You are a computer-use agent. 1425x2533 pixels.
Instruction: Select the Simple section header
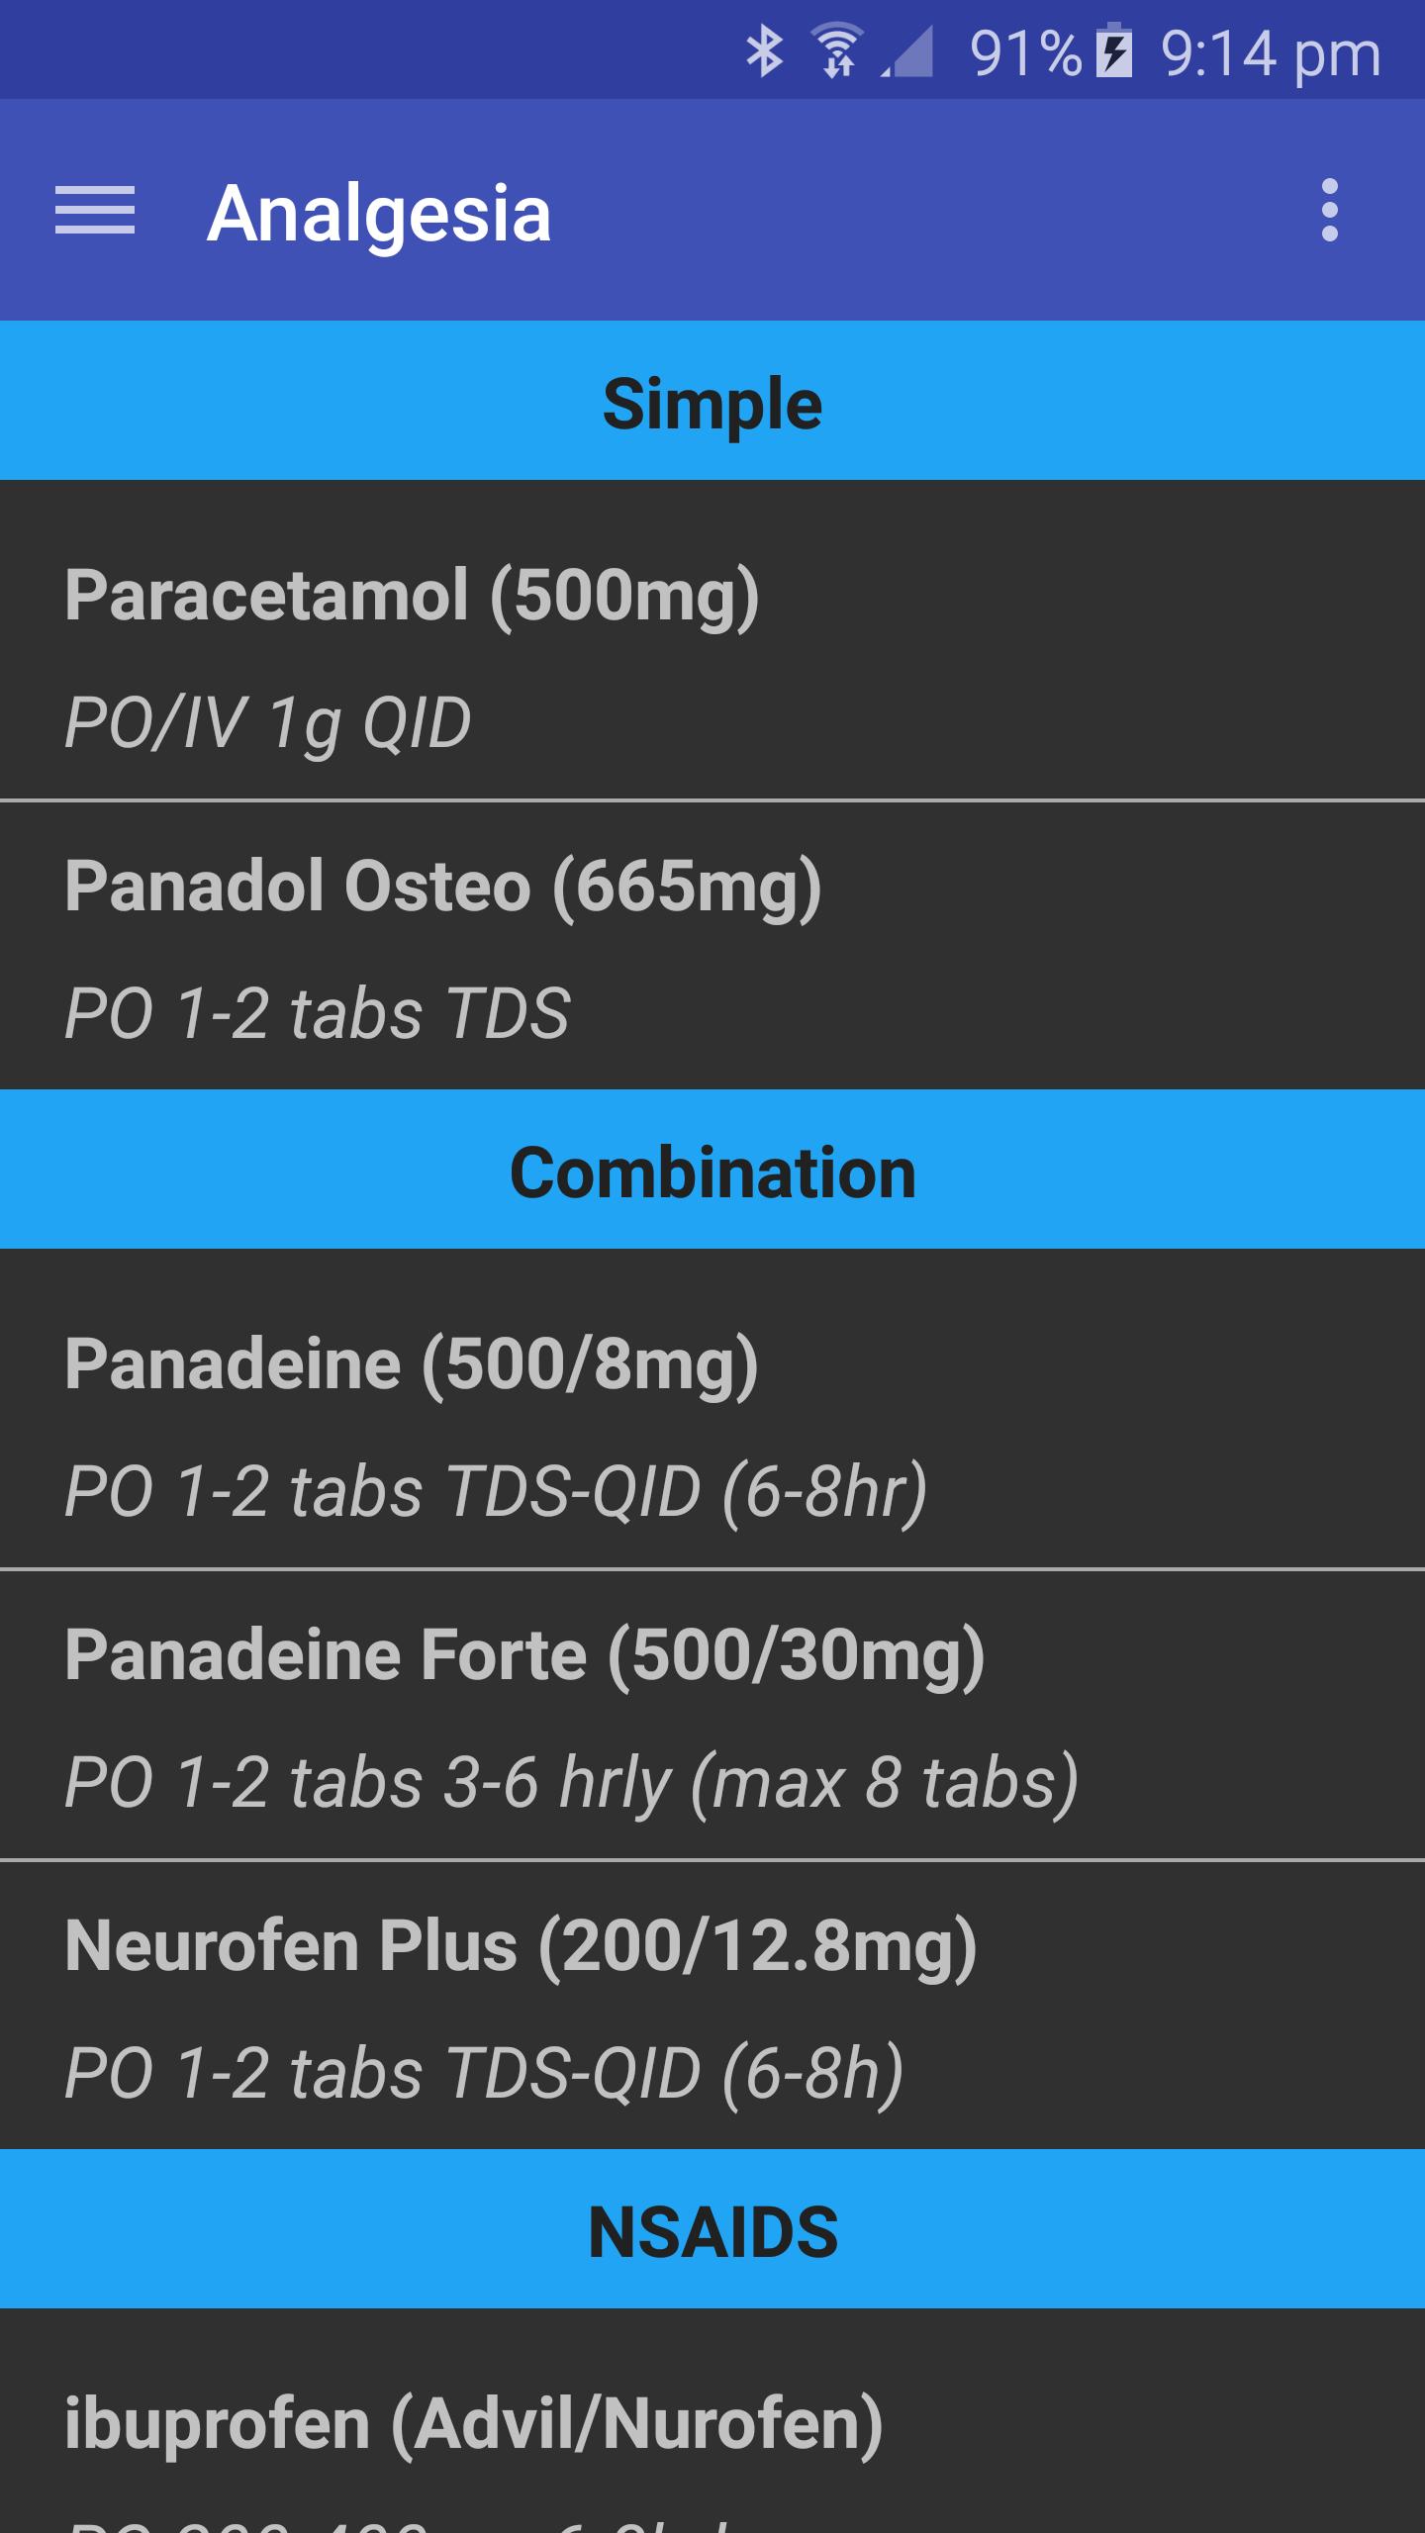point(712,402)
